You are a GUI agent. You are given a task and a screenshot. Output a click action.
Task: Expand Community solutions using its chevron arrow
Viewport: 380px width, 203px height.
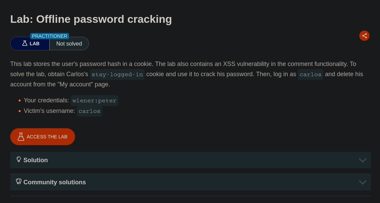[363, 182]
